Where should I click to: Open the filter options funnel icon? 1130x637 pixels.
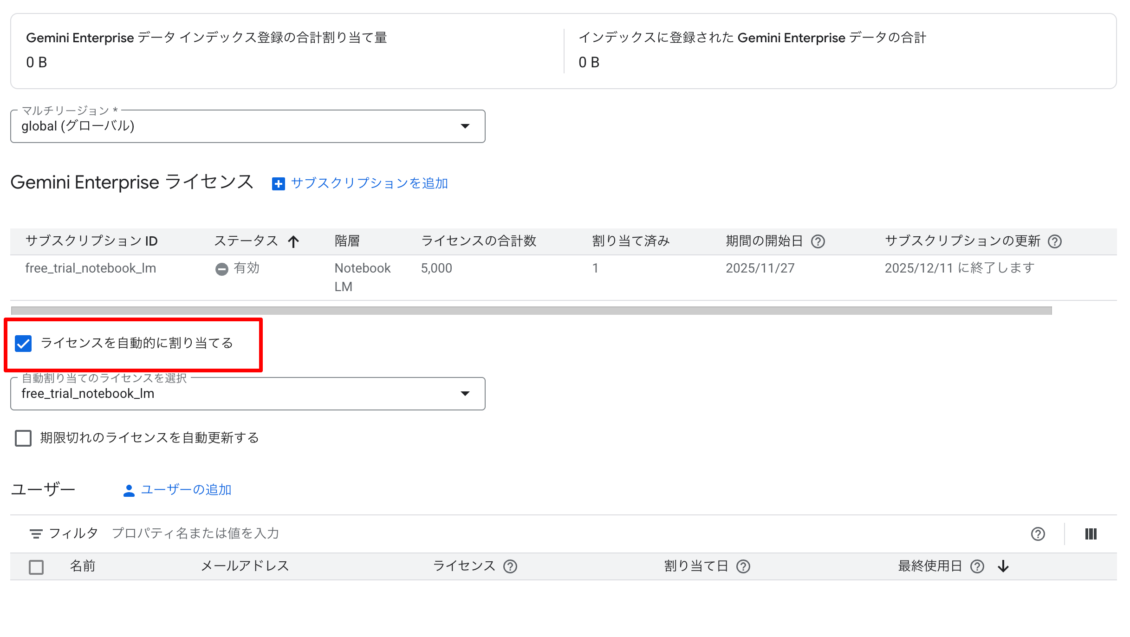36,533
